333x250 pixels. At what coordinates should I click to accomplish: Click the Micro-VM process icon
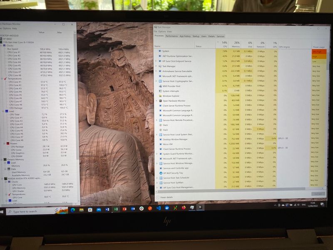coord(161,144)
